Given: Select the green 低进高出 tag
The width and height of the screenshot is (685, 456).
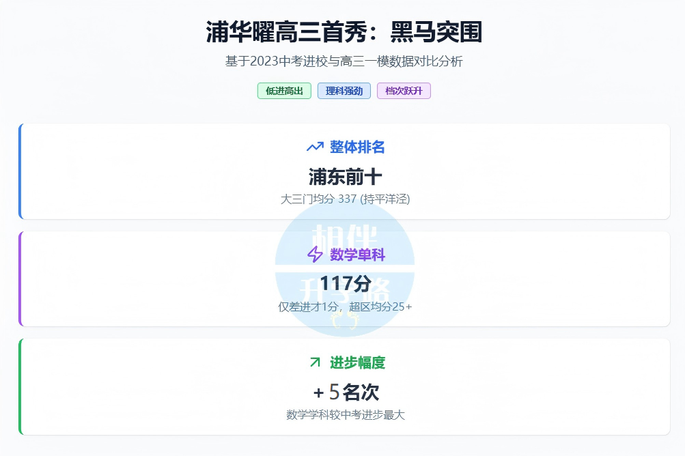Looking at the screenshot, I should click(x=284, y=91).
